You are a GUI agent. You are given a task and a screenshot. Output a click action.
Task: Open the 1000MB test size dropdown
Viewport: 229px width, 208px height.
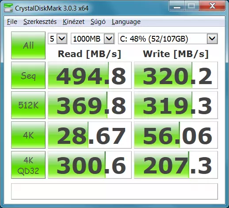(x=93, y=39)
